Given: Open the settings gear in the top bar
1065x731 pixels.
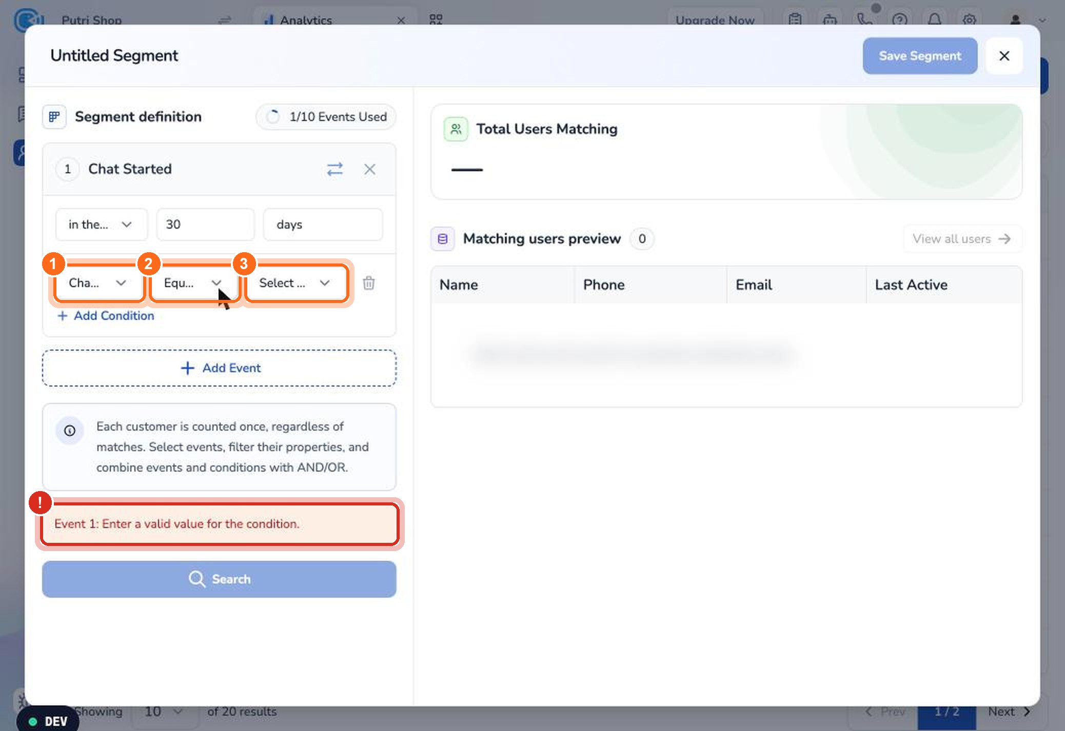Looking at the screenshot, I should pos(969,19).
